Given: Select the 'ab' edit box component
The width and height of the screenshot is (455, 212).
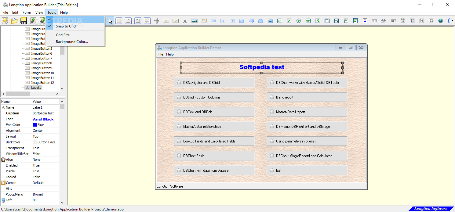Looking at the screenshot, I should (x=280, y=21).
